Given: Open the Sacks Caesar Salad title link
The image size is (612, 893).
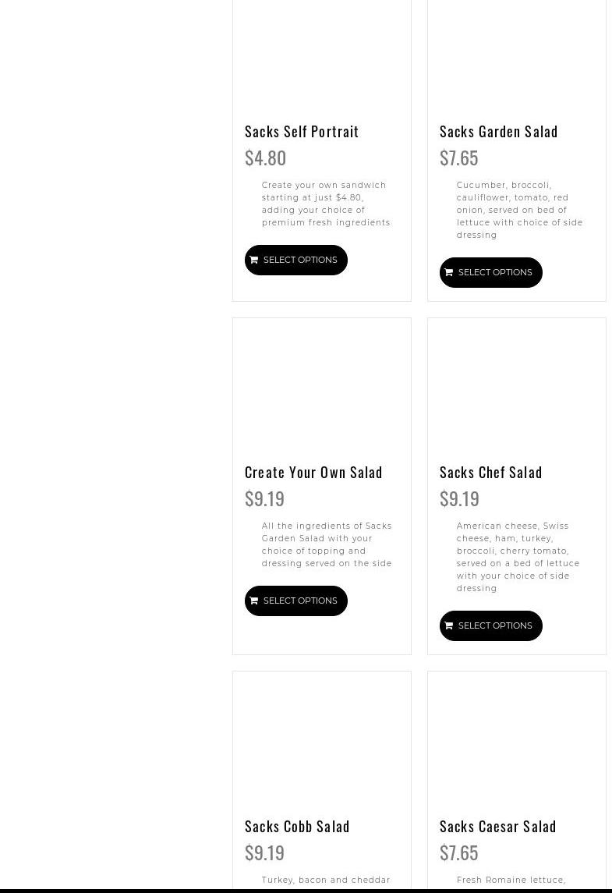Looking at the screenshot, I should (x=497, y=826).
